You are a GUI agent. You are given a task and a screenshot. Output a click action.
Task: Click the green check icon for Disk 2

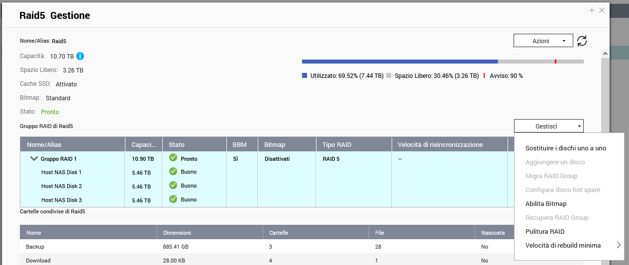[173, 186]
